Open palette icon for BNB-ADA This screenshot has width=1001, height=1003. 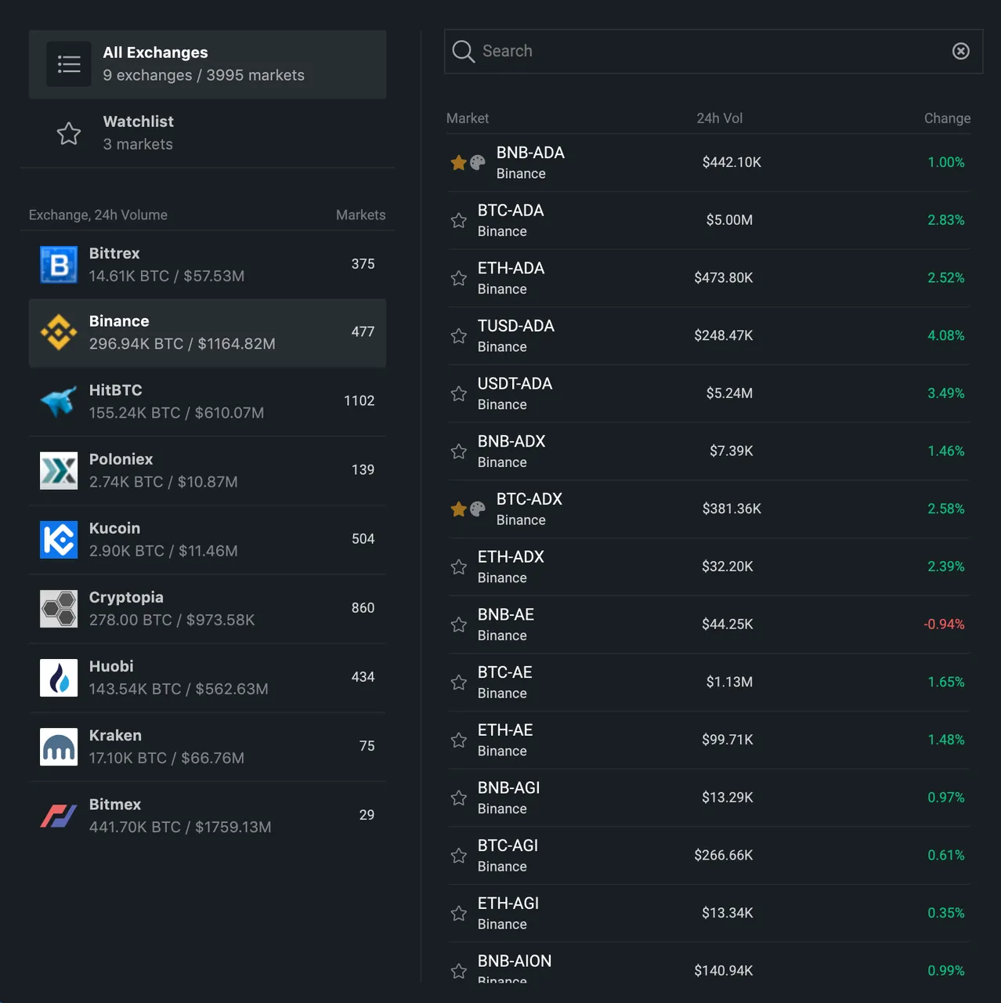pyautogui.click(x=478, y=162)
